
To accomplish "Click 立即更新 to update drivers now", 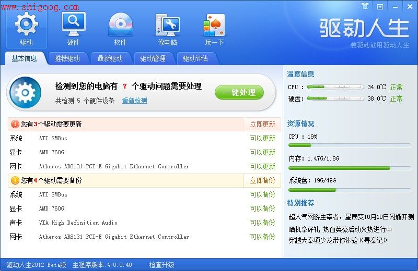I will click(x=262, y=124).
